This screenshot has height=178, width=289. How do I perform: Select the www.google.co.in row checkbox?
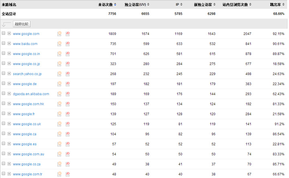pos(4,53)
